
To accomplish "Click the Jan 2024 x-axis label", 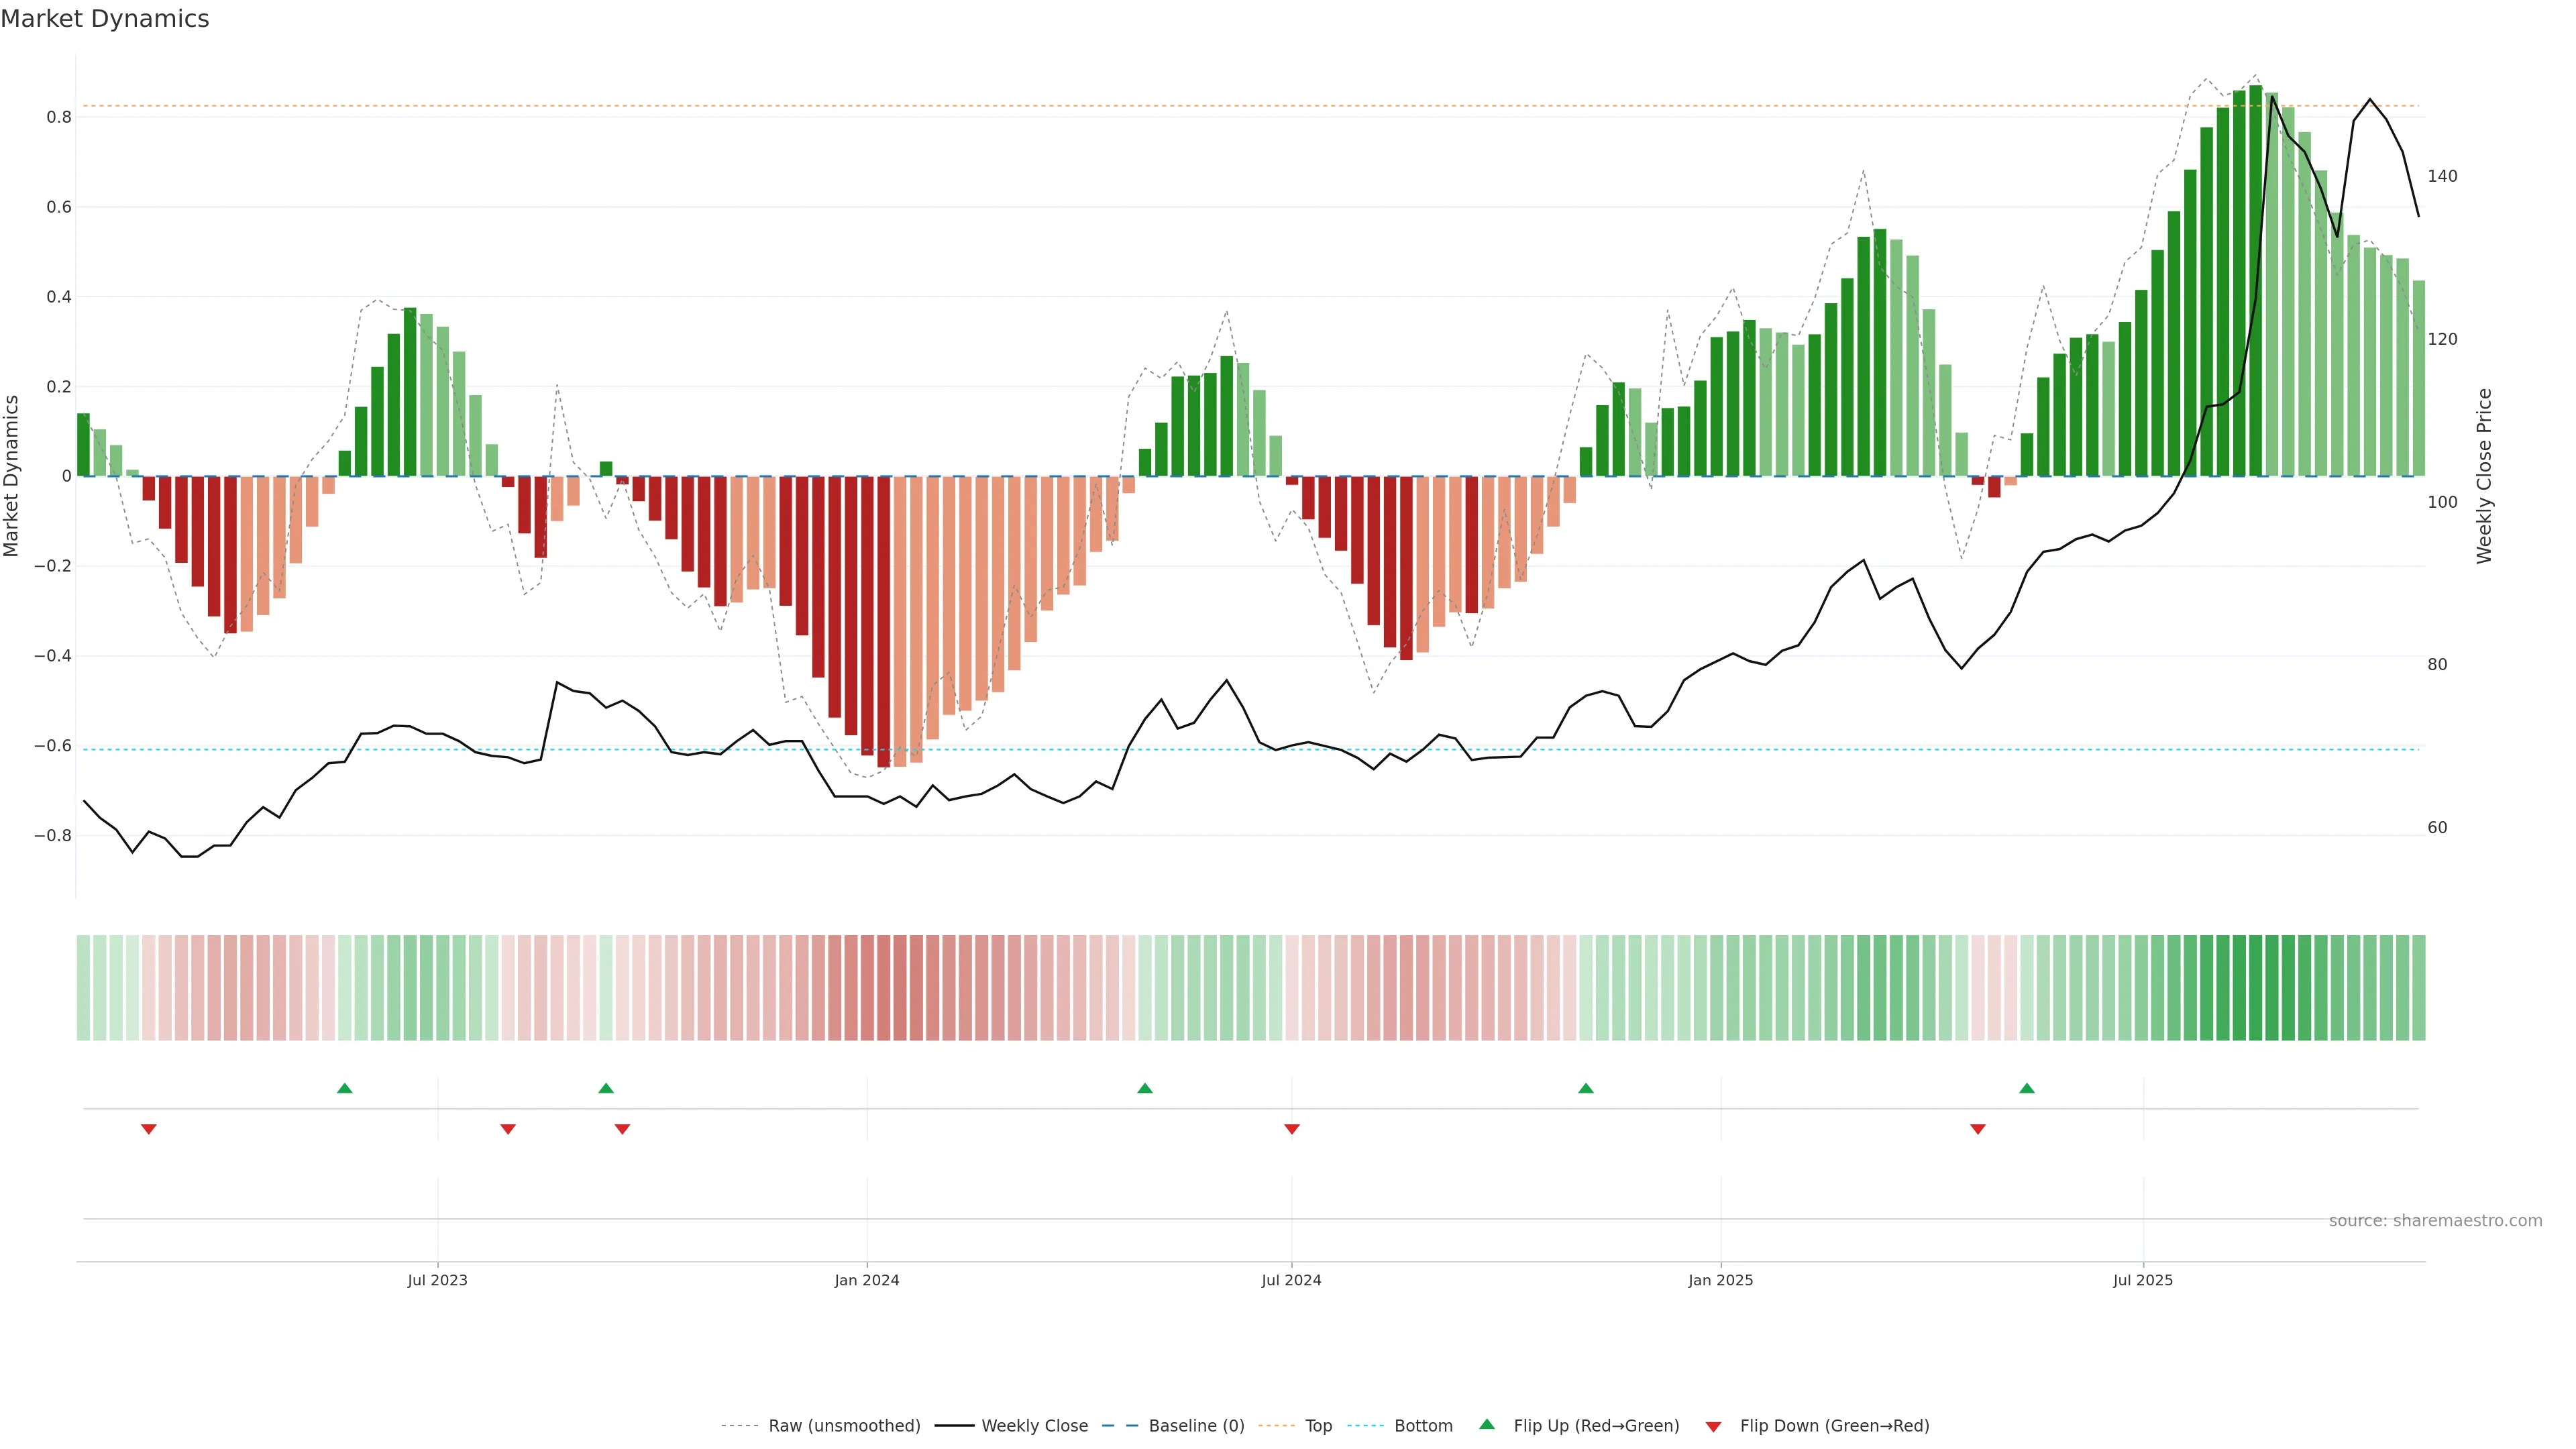I will (866, 1280).
